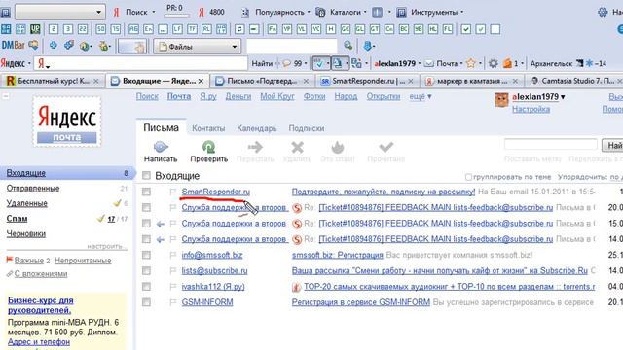The height and width of the screenshot is (350, 623).
Task: Toggle the empty white checkbox toolbar button
Action: (495, 29)
